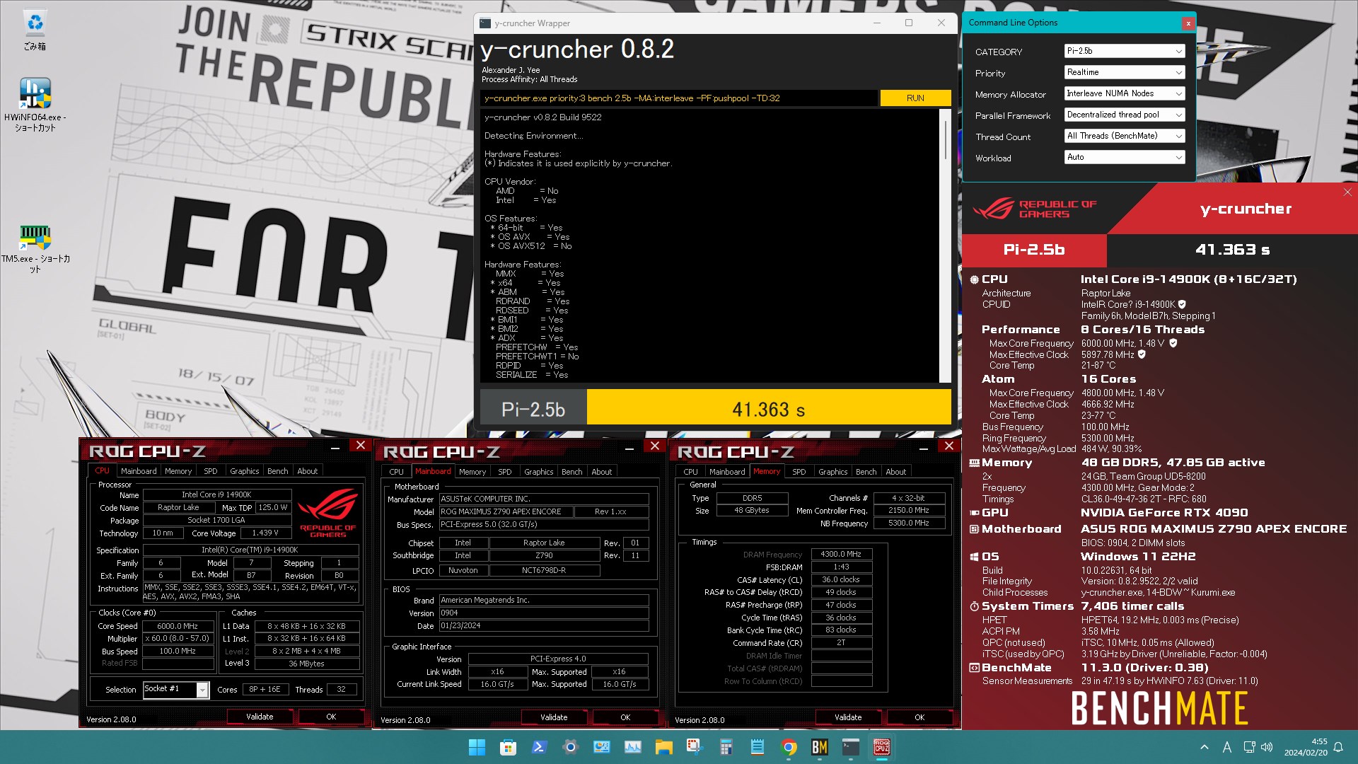Image resolution: width=1358 pixels, height=764 pixels.
Task: Click the CAS# Latency 36.0 clocks field
Action: pos(841,579)
